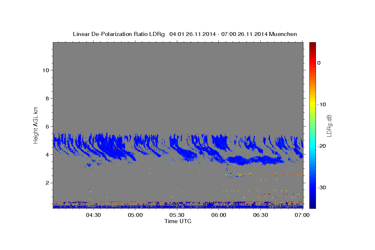Viewport: 375px width, 250px height.
Task: Click the 05:00 time tick label
Action: [x=135, y=215]
